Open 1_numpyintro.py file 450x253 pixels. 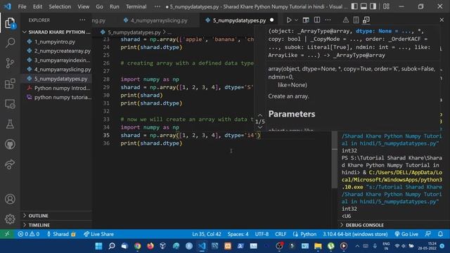pyautogui.click(x=55, y=41)
